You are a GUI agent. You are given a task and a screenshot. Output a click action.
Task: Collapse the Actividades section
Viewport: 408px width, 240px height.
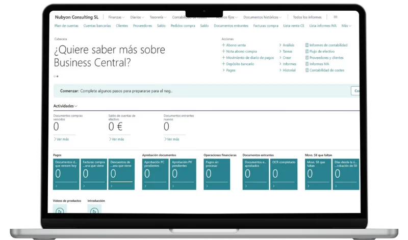tap(65, 106)
